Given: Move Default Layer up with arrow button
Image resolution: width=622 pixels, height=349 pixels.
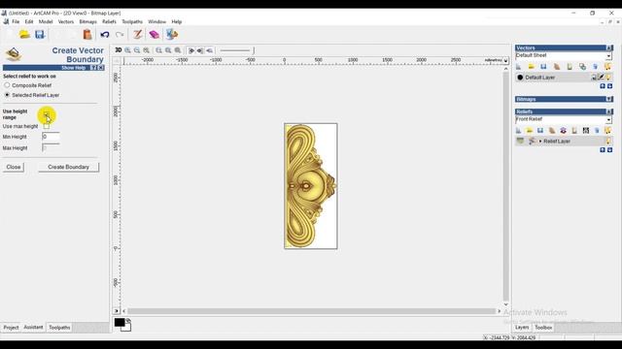Looking at the screenshot, I should click(x=603, y=86).
